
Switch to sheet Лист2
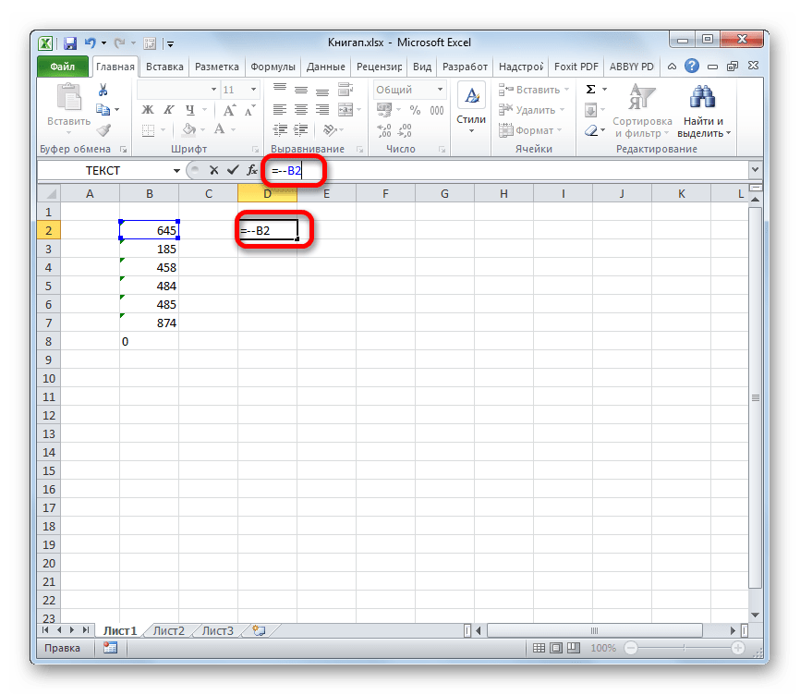[168, 630]
